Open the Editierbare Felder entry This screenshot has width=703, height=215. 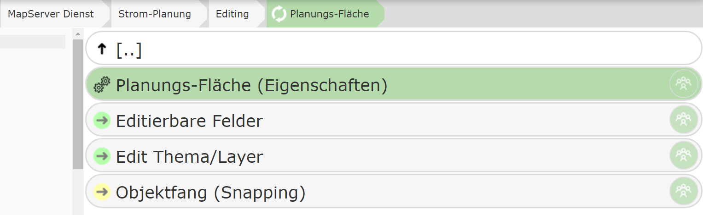click(x=394, y=120)
